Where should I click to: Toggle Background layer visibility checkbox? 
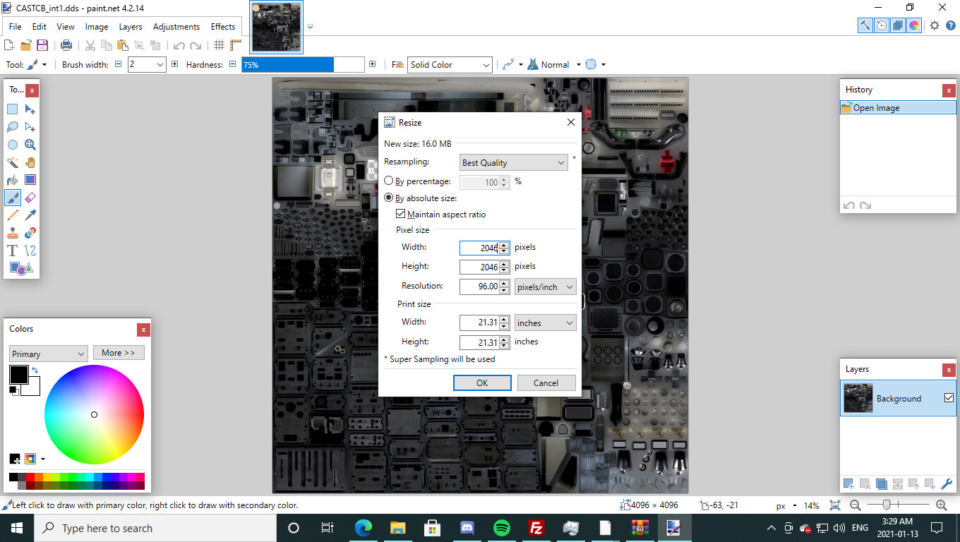click(949, 398)
